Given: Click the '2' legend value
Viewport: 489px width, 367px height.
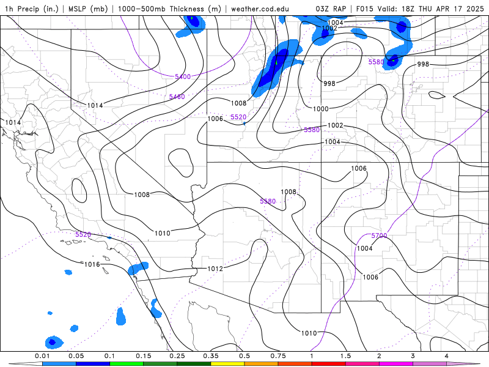Looking at the screenshot, I should pyautogui.click(x=379, y=356).
